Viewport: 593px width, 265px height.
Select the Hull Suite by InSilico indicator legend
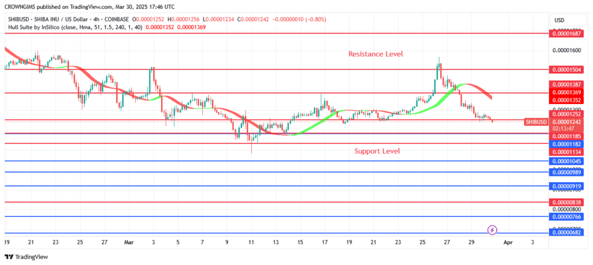[x=75, y=27]
